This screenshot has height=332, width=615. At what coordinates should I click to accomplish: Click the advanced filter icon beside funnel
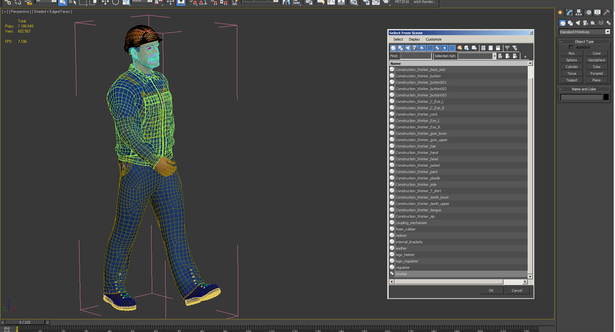coord(515,48)
